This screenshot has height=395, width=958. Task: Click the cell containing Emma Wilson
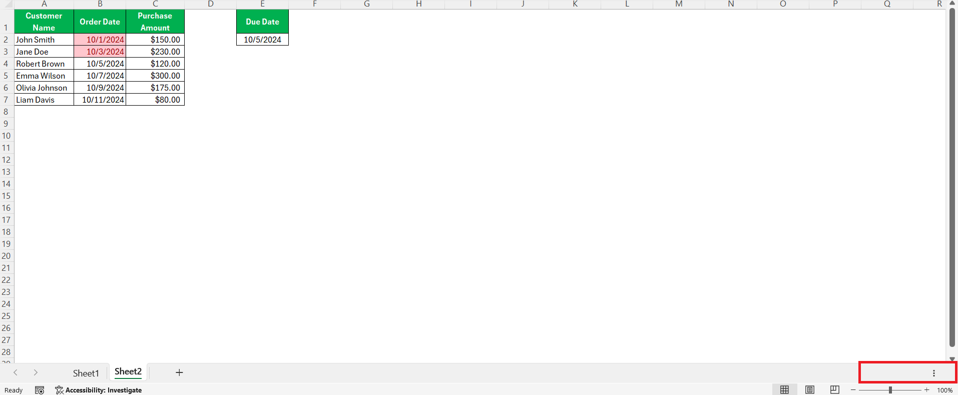coord(44,76)
